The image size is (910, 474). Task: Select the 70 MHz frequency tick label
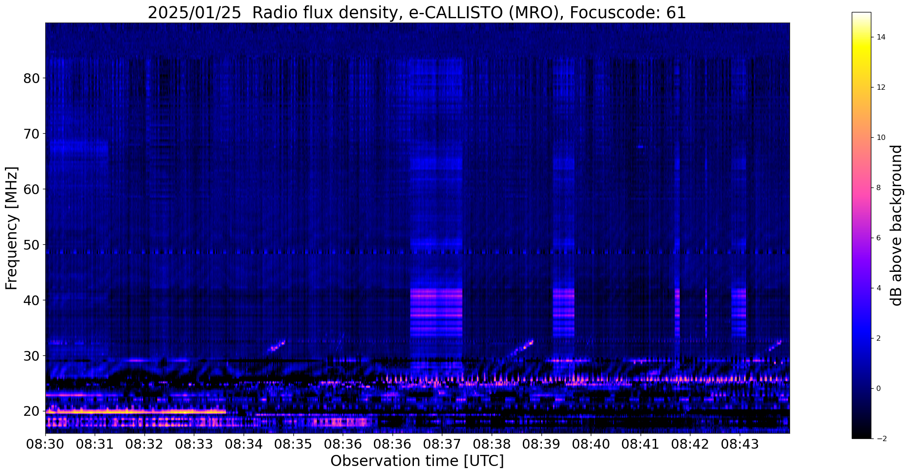click(x=31, y=134)
